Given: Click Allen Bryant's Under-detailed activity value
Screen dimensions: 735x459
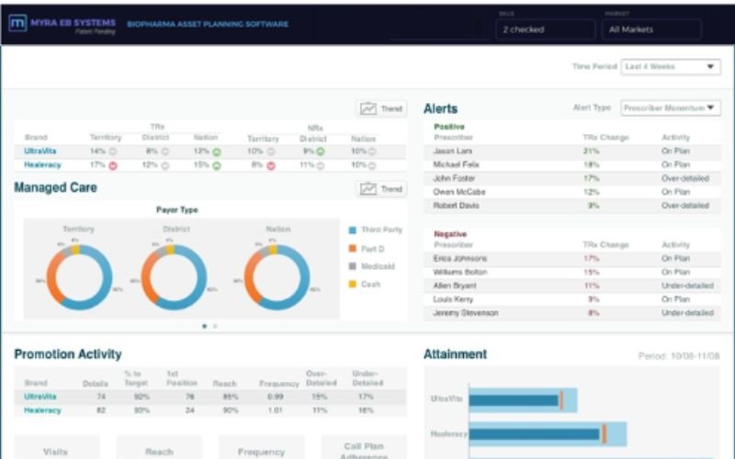Looking at the screenshot, I should point(687,285).
